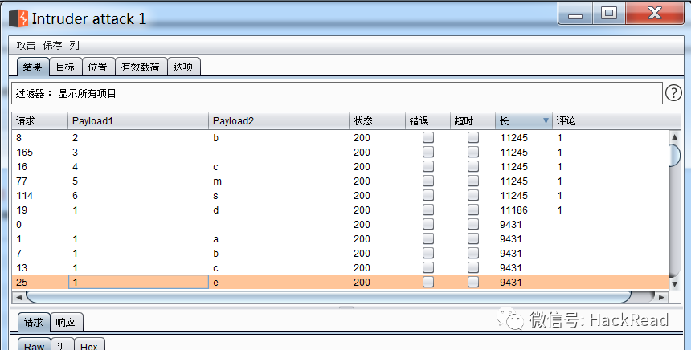Toggle 错误 checkbox for request 114

428,196
